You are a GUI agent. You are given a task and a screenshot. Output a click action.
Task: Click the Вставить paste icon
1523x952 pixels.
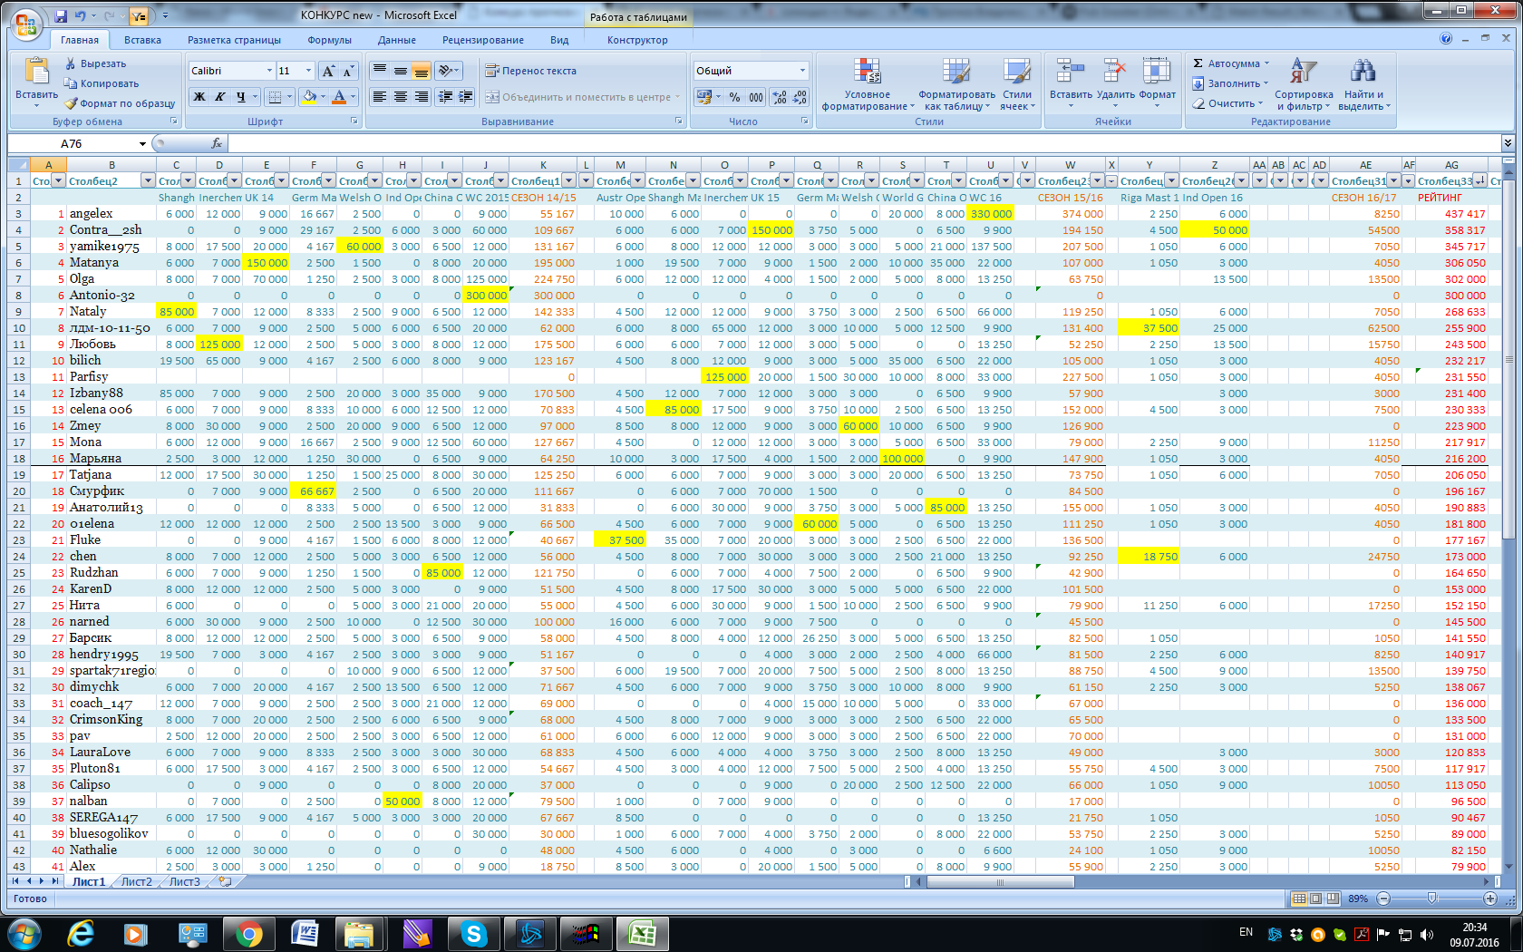(x=36, y=73)
